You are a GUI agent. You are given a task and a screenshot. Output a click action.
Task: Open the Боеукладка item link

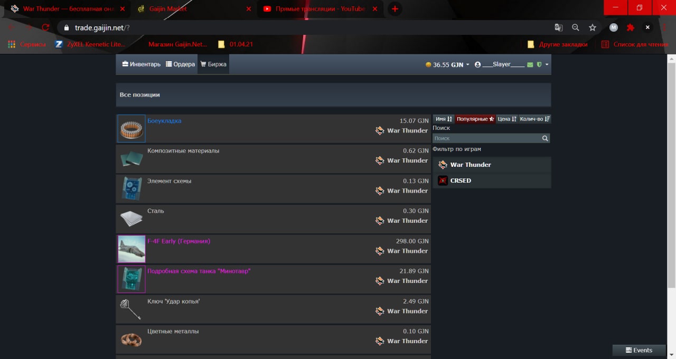point(164,121)
